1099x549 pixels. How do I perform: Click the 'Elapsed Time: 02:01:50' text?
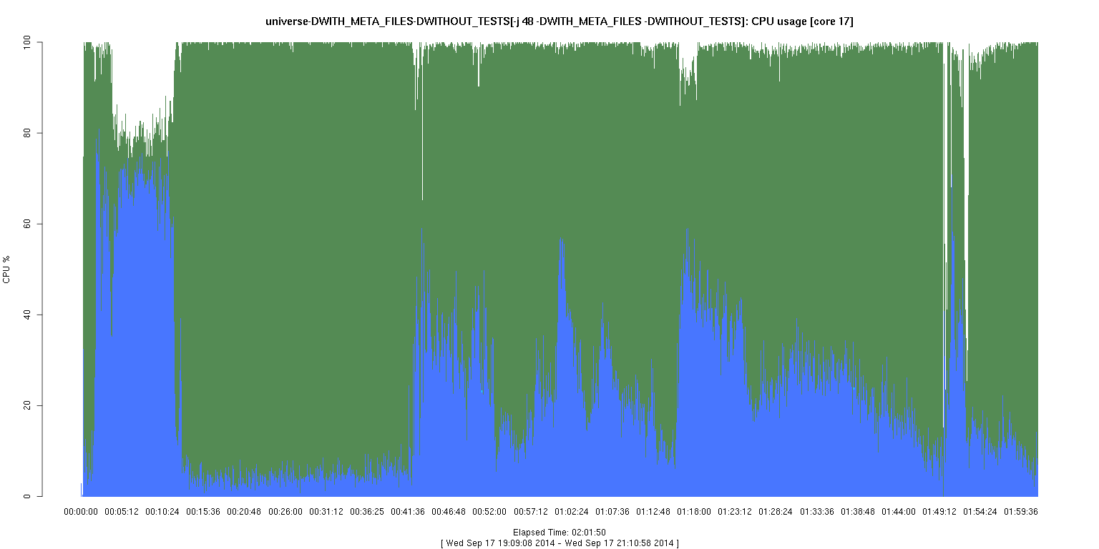[x=559, y=533]
